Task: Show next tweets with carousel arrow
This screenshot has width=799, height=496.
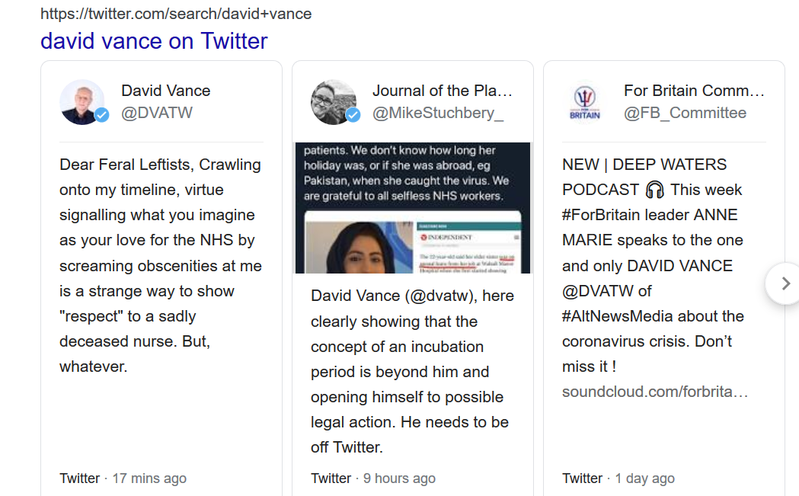Action: pos(785,283)
